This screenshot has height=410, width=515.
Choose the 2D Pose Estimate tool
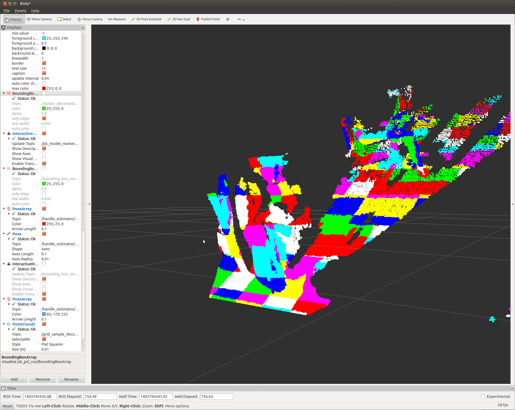[146, 19]
